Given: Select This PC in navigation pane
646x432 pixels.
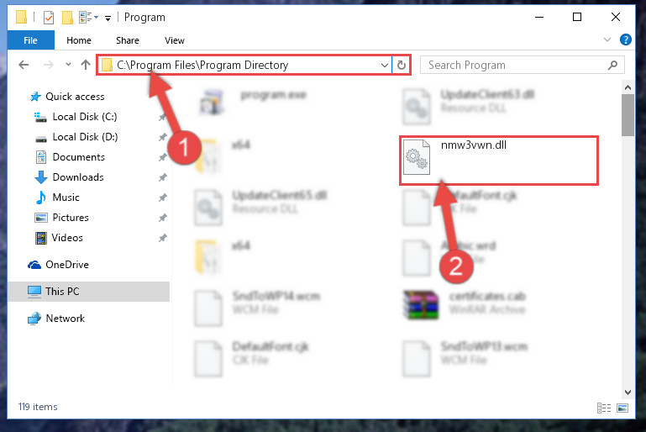Looking at the screenshot, I should pyautogui.click(x=88, y=292).
